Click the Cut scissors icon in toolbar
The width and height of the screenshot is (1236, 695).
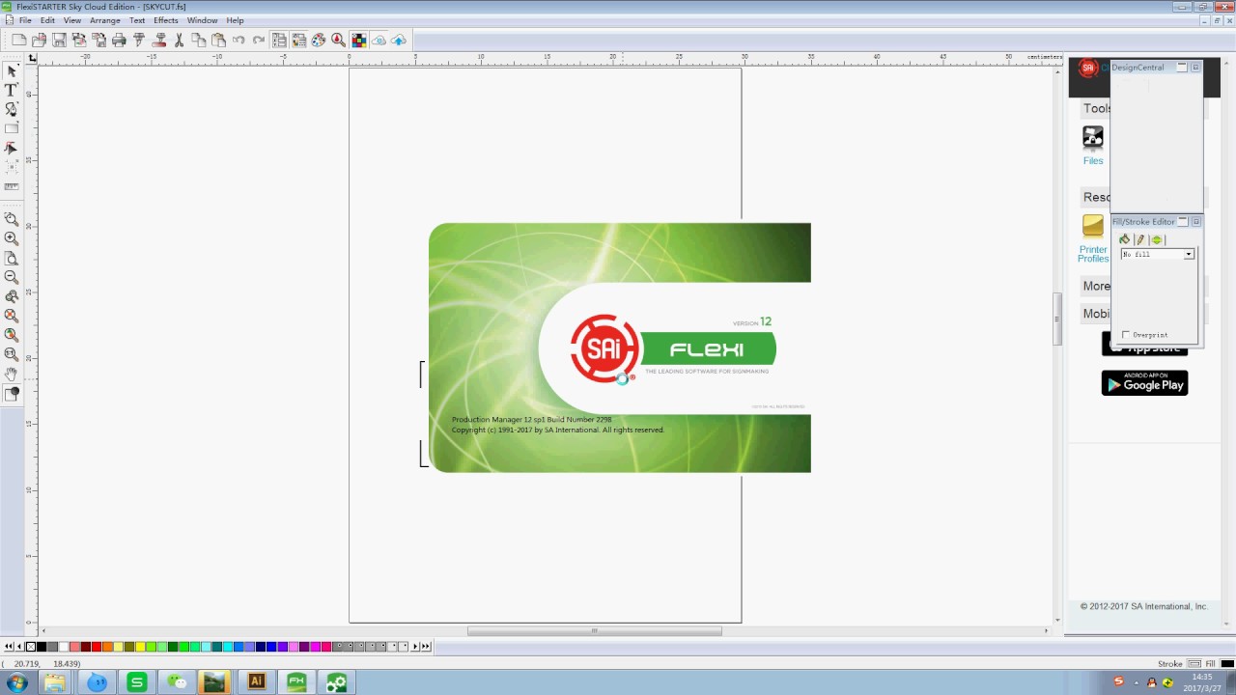tap(179, 40)
